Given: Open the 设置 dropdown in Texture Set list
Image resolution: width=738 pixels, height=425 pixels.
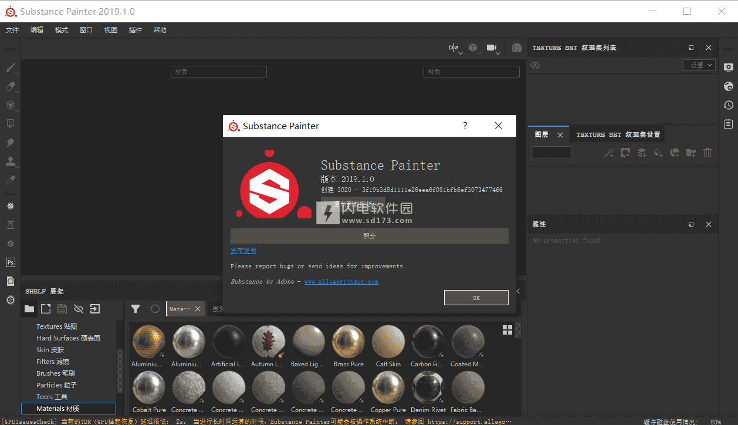Looking at the screenshot, I should [699, 65].
